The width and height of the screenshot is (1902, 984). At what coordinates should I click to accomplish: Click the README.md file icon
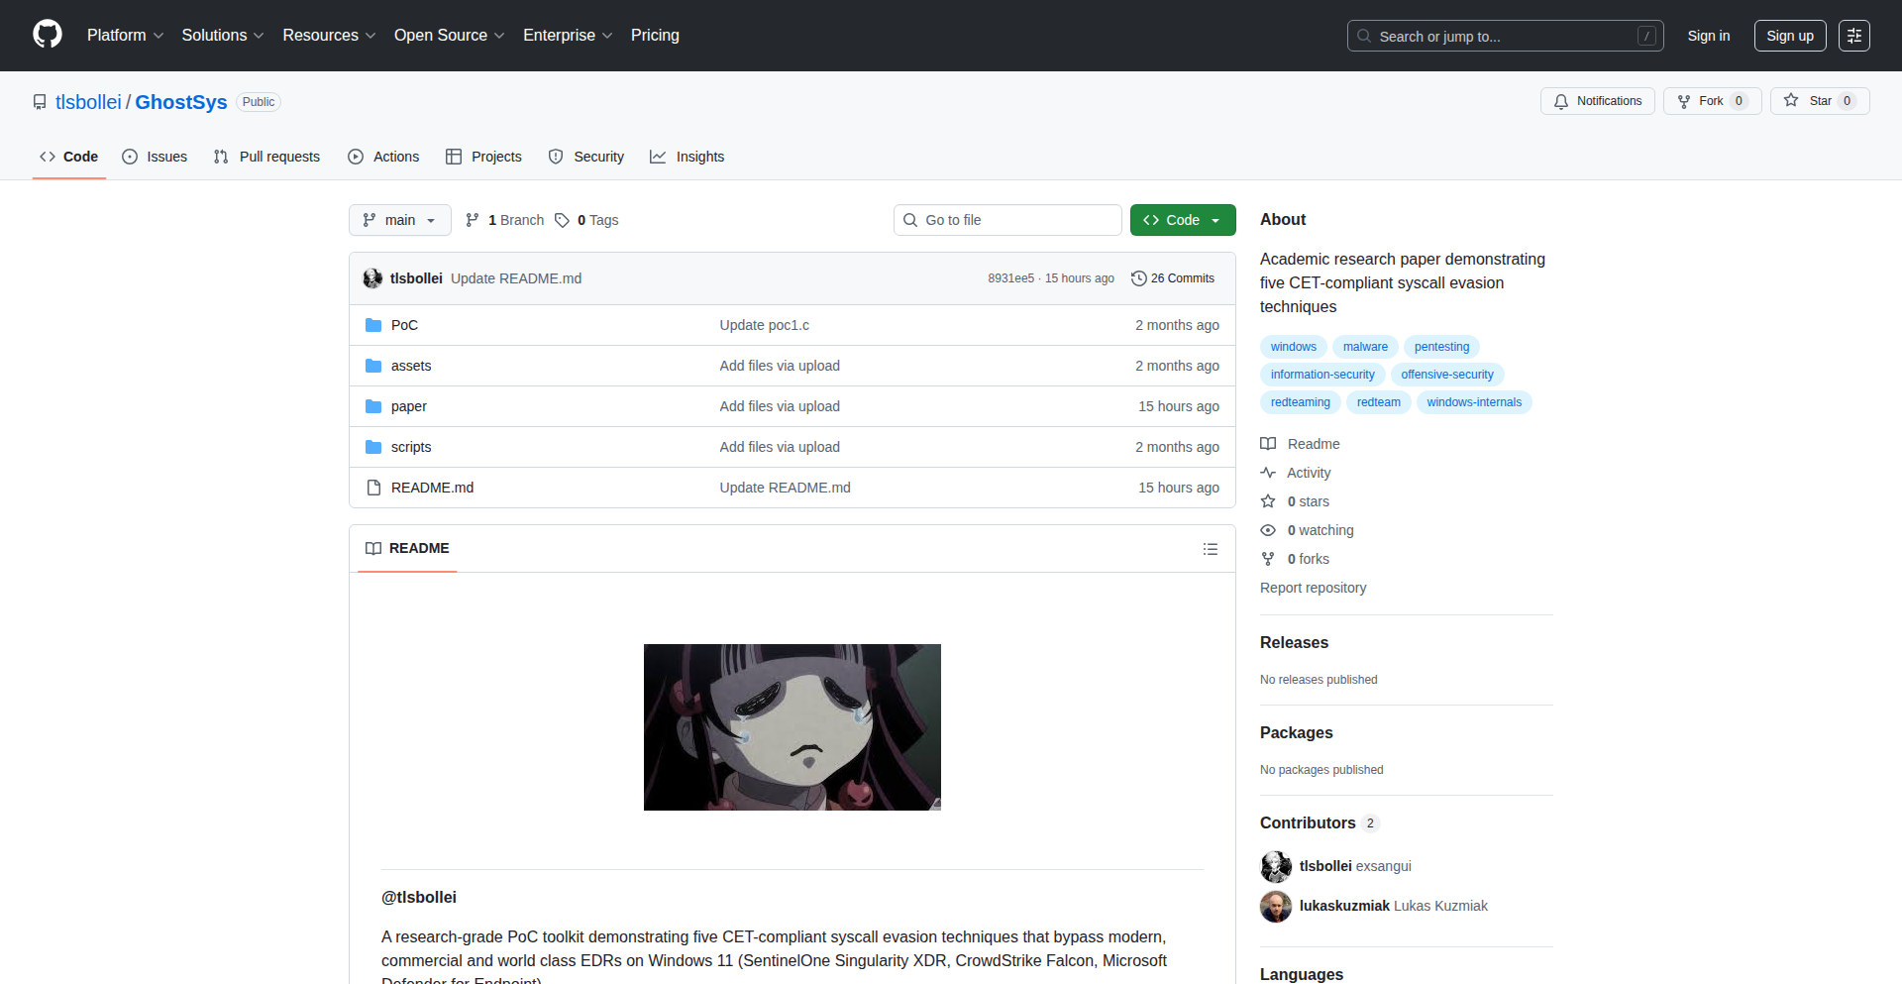373,488
